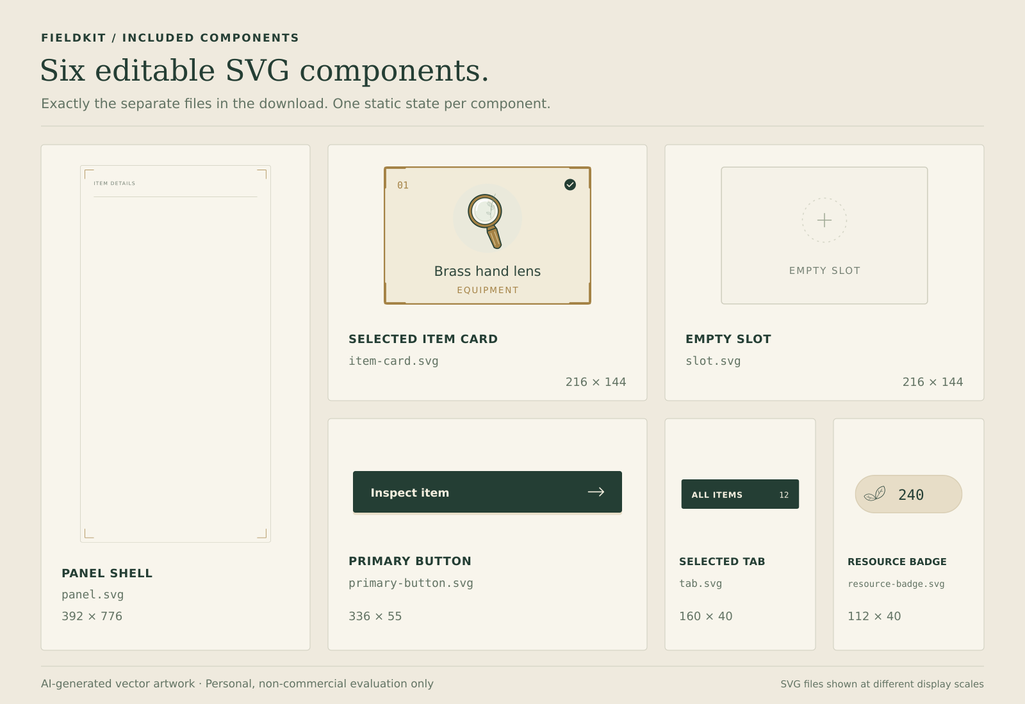Click the SELECTED ITEM CARD heading
The height and width of the screenshot is (704, 1025).
[423, 339]
